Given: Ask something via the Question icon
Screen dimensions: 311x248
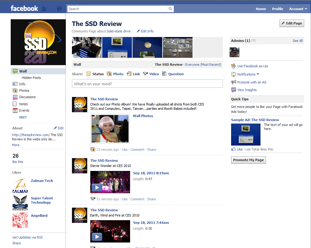Looking at the screenshot, I should [x=164, y=74].
